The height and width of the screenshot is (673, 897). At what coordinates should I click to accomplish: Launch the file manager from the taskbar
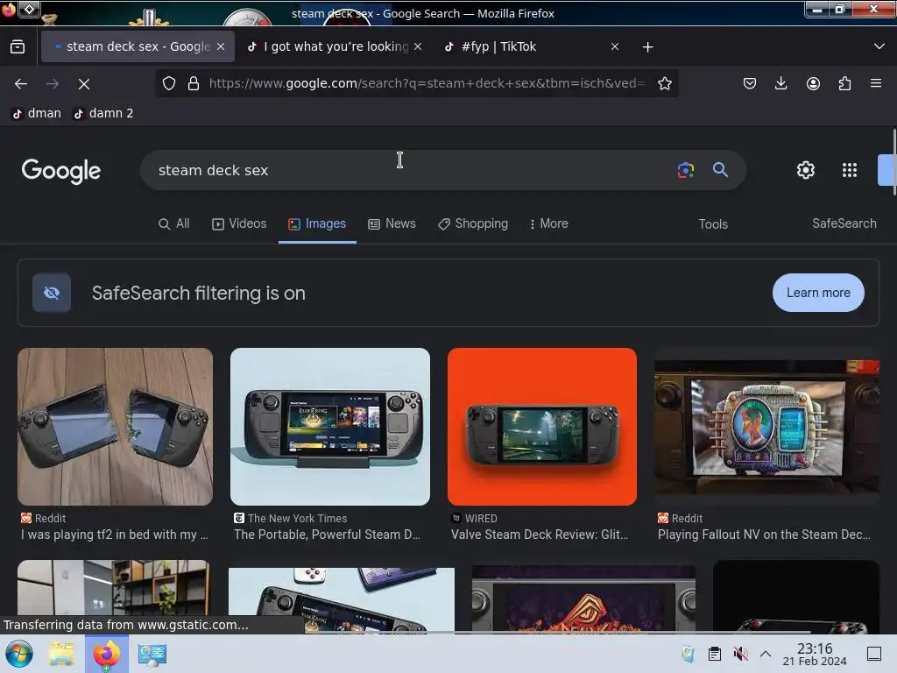61,654
